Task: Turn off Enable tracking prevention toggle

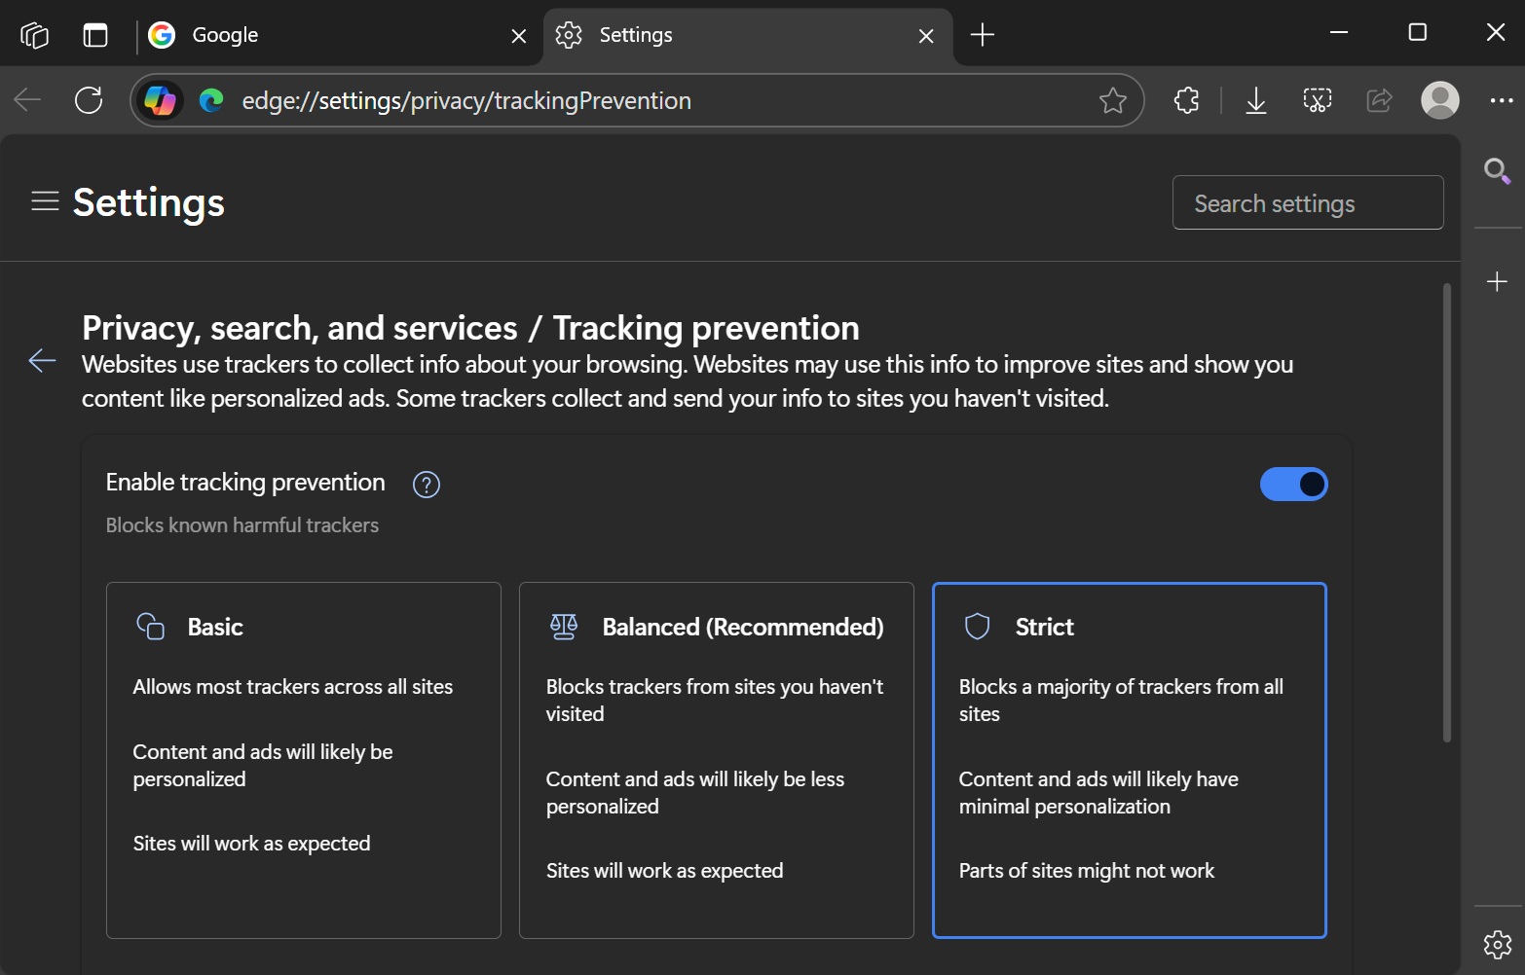Action: (x=1293, y=485)
